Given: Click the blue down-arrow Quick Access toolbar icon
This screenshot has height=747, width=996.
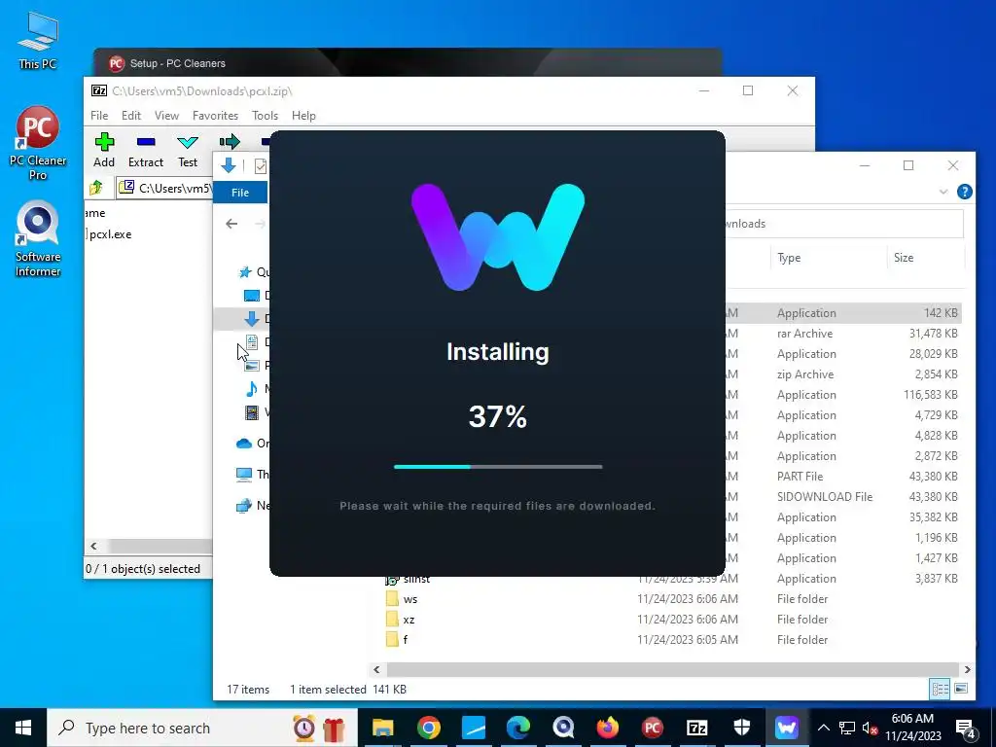Looking at the screenshot, I should 229,165.
